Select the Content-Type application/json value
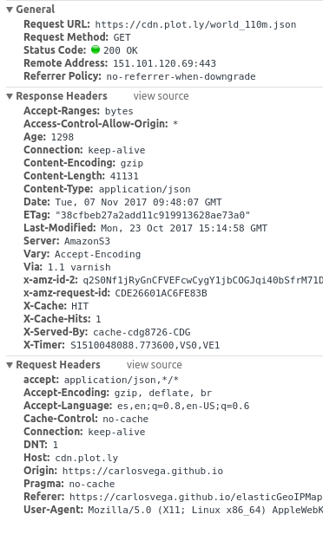This screenshot has height=534, width=323. coord(145,189)
